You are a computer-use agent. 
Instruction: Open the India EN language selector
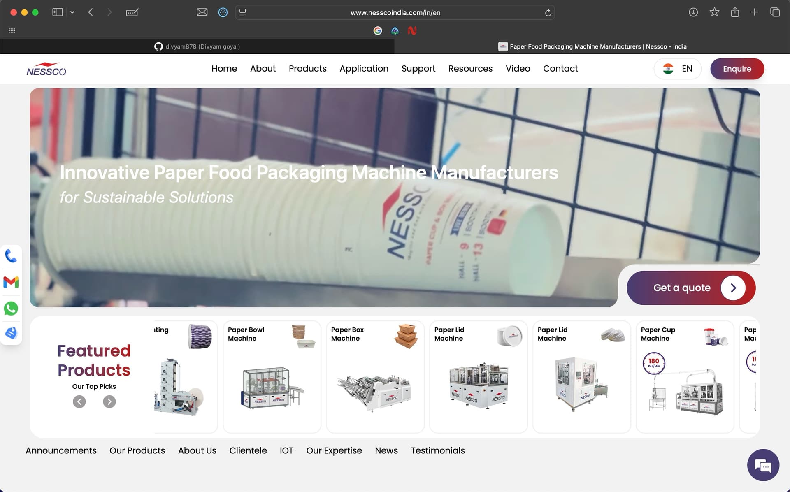click(678, 69)
